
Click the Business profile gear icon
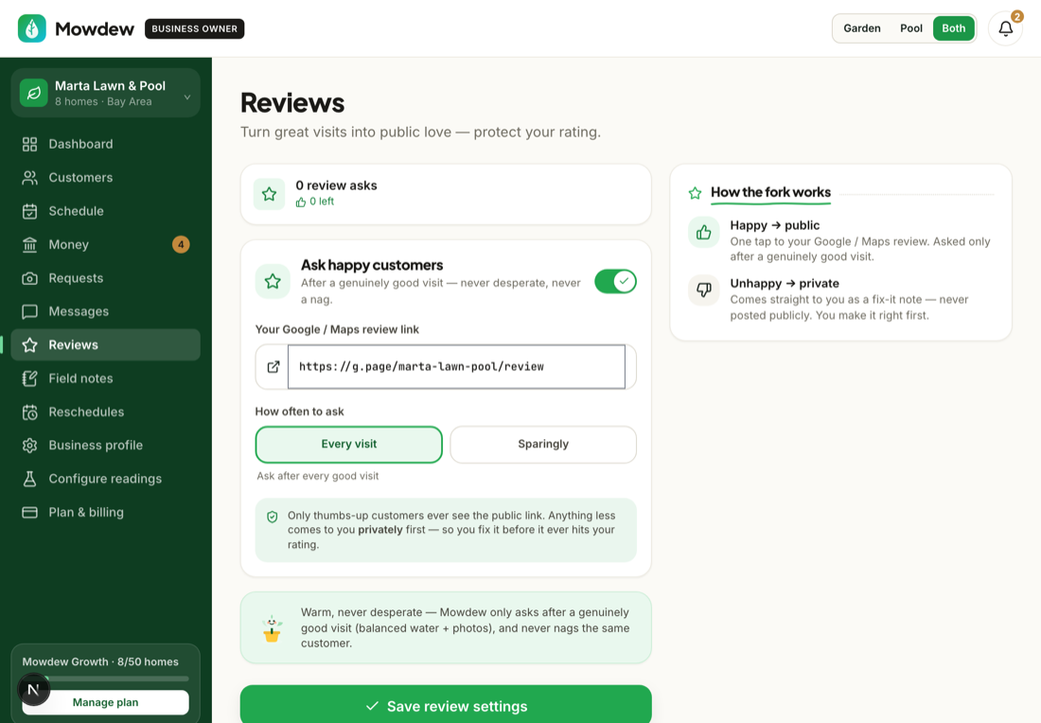tap(30, 446)
